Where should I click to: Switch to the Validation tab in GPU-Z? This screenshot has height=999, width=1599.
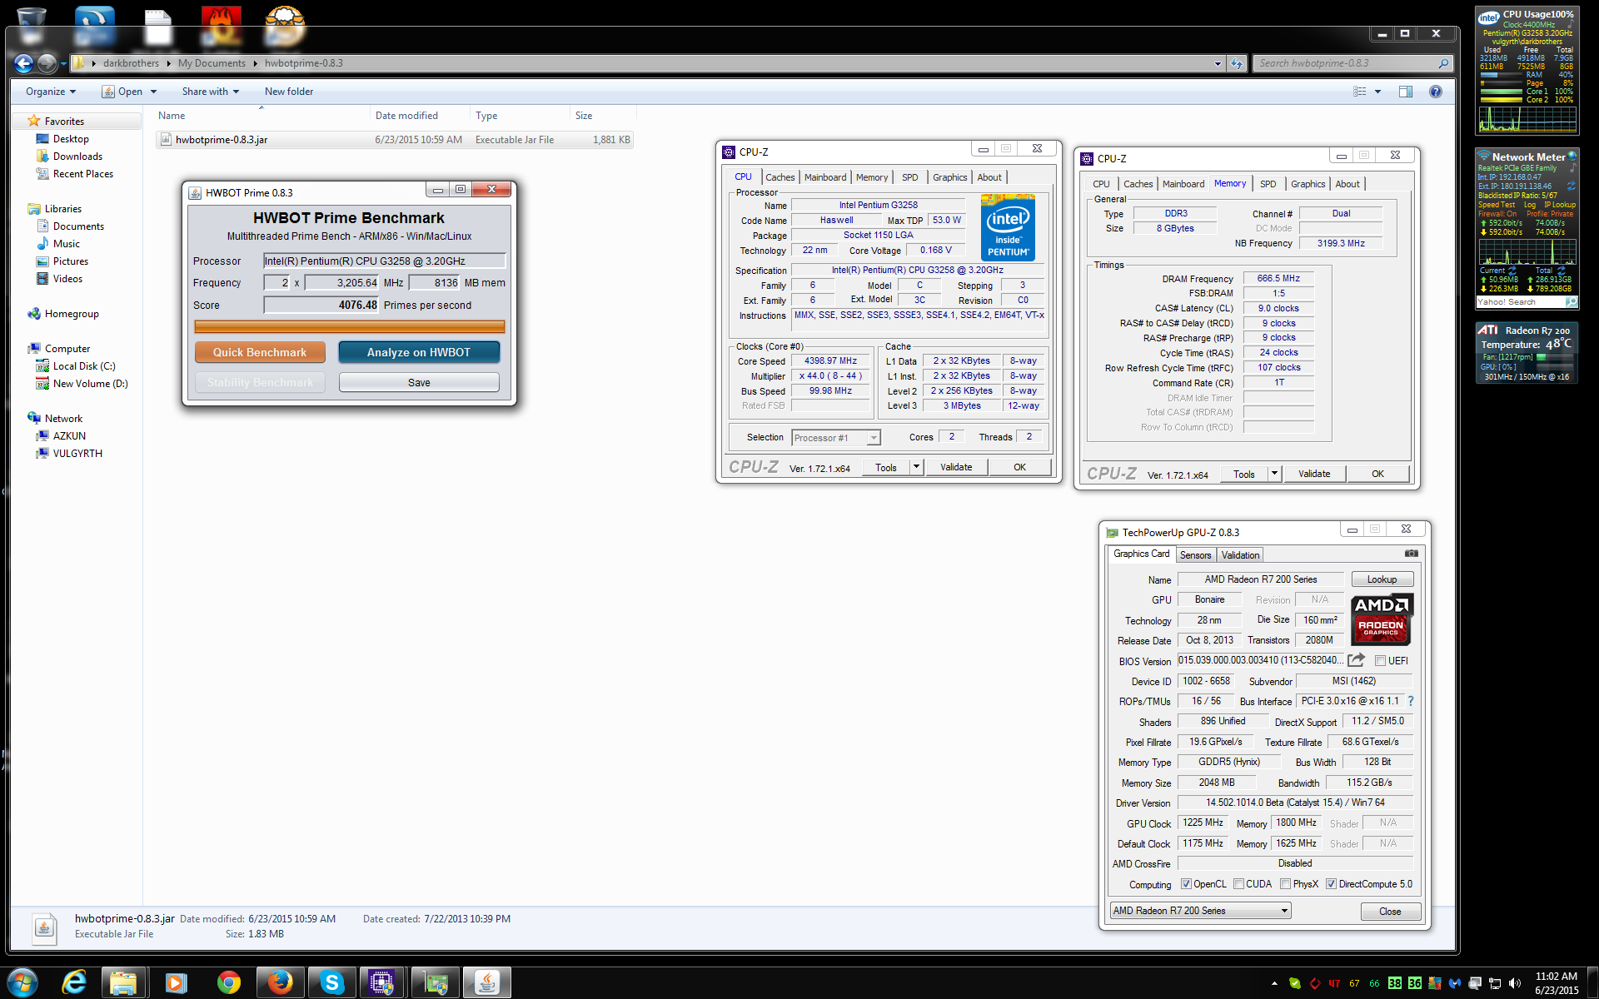tap(1241, 555)
